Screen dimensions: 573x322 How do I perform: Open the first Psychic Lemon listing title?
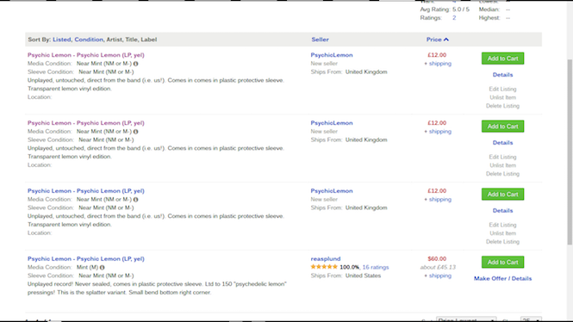click(x=86, y=55)
